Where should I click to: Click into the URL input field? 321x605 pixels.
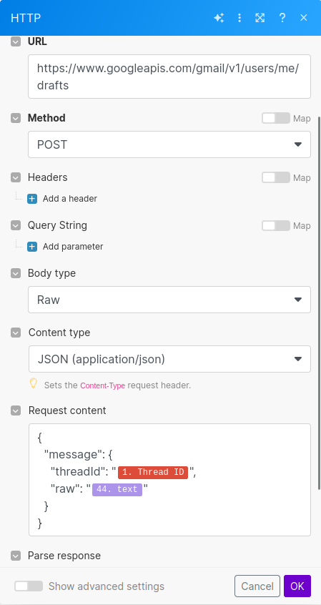click(169, 77)
